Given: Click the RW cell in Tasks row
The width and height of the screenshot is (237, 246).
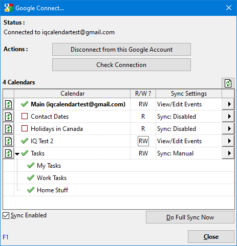Looking at the screenshot, I should 143,153.
